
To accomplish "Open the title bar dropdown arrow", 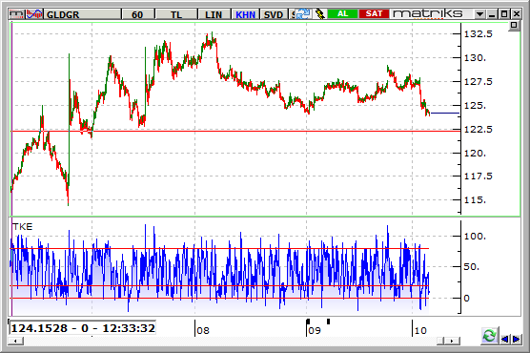I will 479,14.
